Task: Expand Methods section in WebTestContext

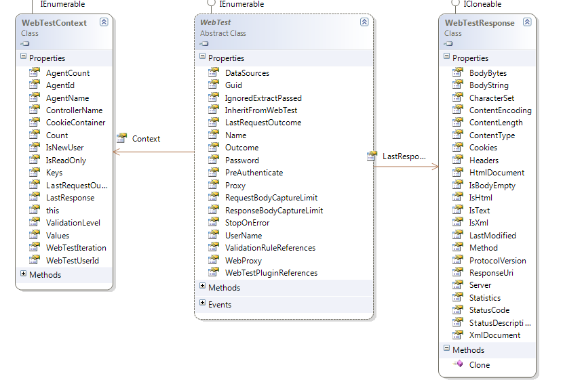Action: (x=24, y=274)
